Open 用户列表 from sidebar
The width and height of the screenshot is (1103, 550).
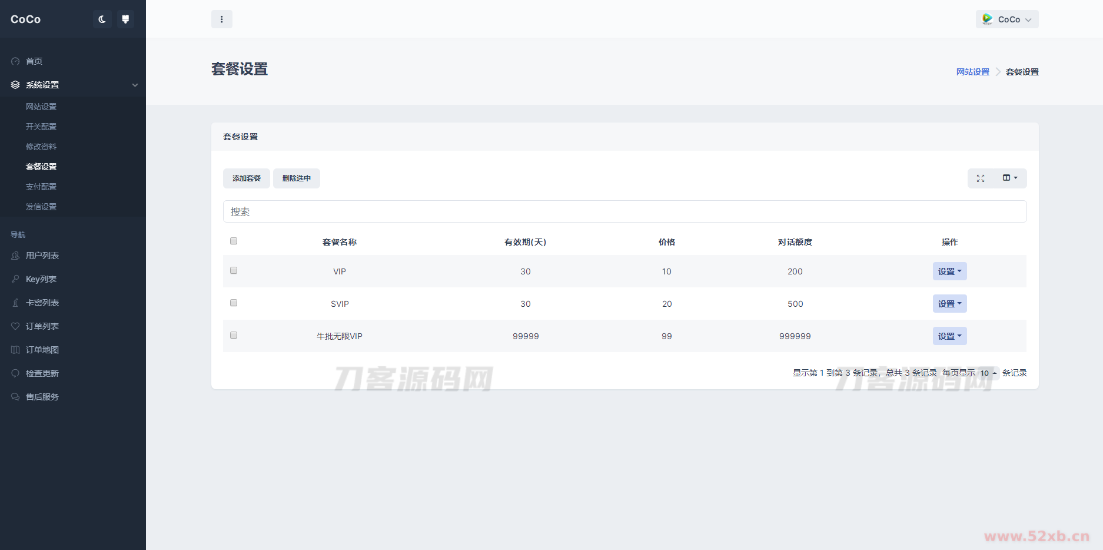42,256
